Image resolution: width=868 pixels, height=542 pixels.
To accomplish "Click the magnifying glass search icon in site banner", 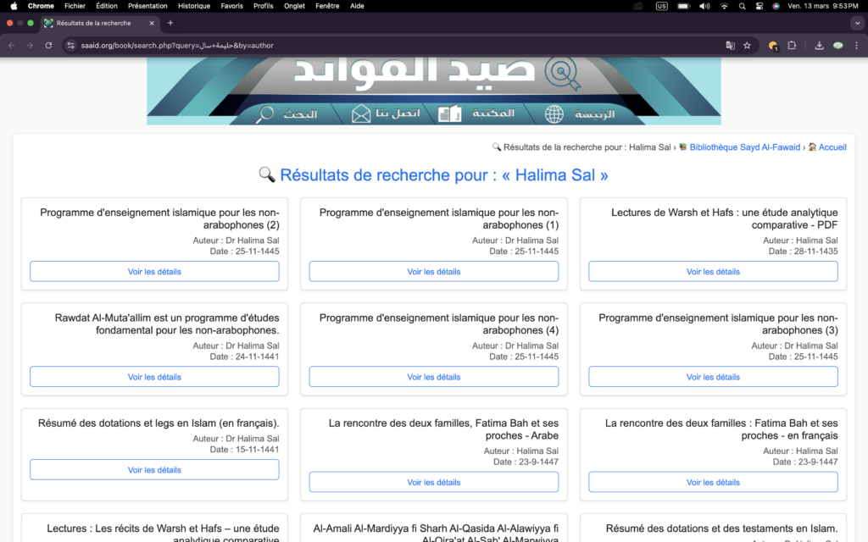I will (x=265, y=114).
